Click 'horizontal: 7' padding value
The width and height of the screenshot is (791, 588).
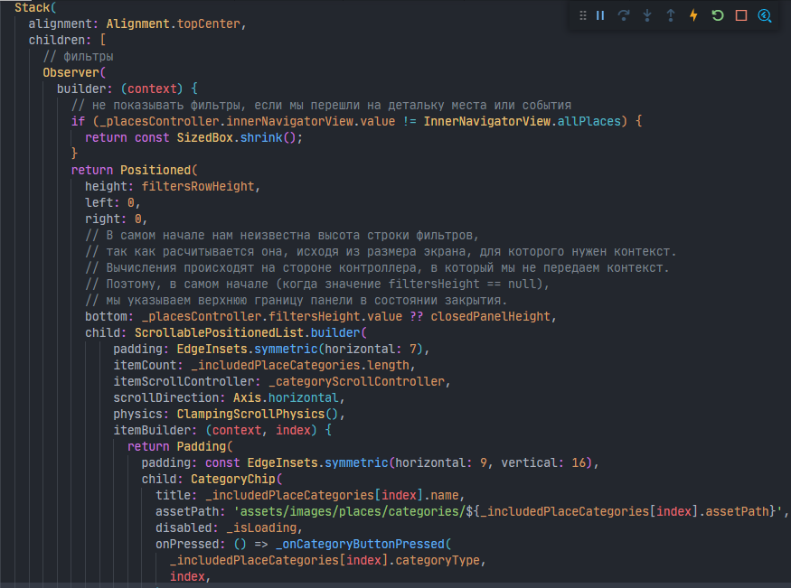[372, 349]
